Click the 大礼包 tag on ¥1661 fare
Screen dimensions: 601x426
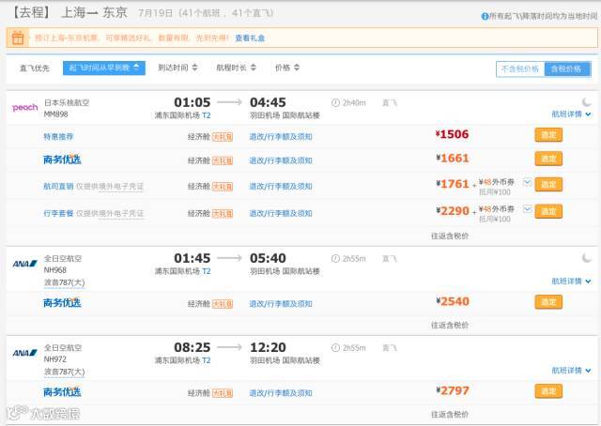point(223,160)
